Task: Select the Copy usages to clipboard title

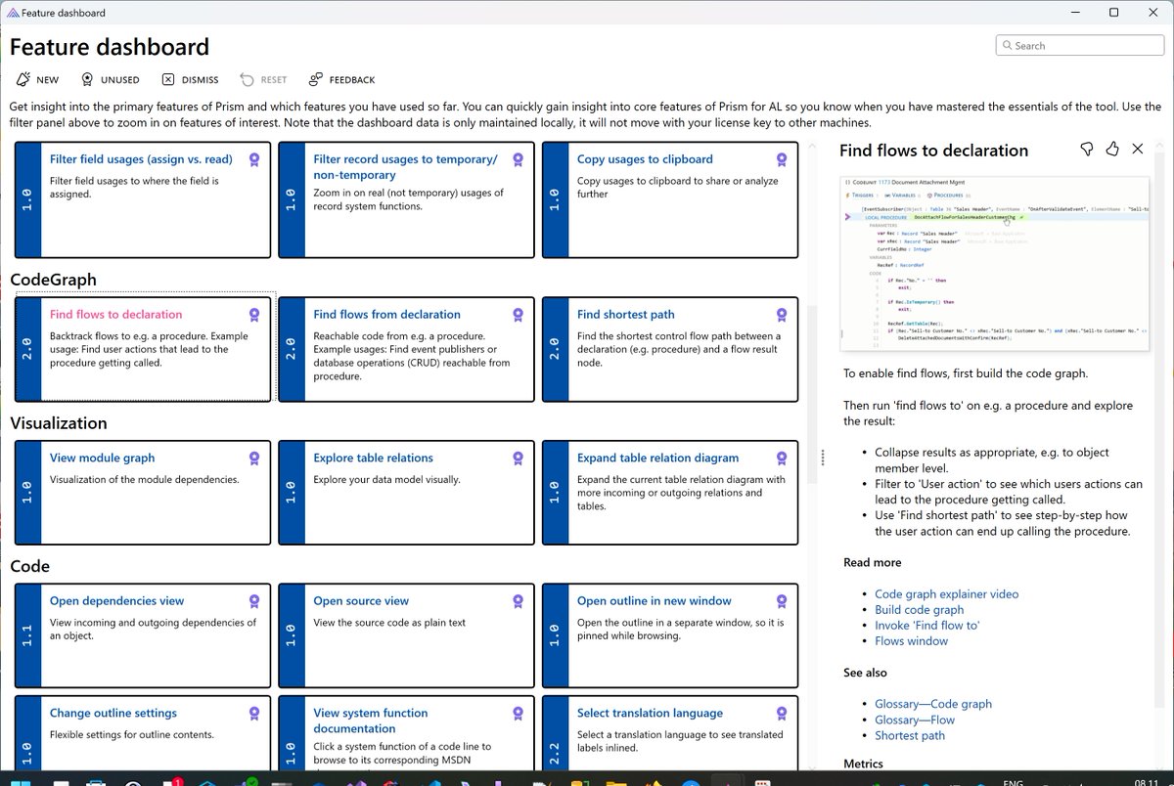Action: coord(645,159)
